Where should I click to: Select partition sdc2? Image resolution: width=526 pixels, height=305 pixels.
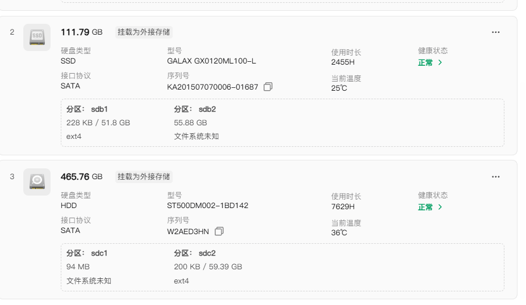click(x=195, y=253)
